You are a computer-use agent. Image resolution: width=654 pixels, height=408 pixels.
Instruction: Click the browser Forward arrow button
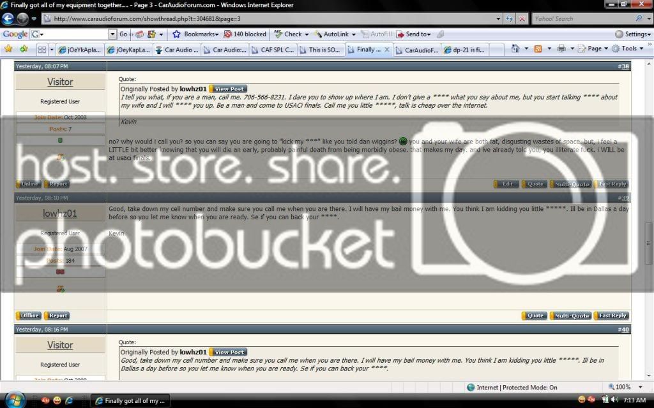click(x=22, y=18)
